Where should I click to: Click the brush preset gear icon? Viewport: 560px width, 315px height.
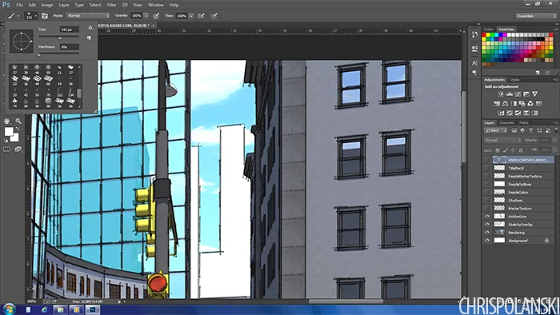(x=90, y=28)
